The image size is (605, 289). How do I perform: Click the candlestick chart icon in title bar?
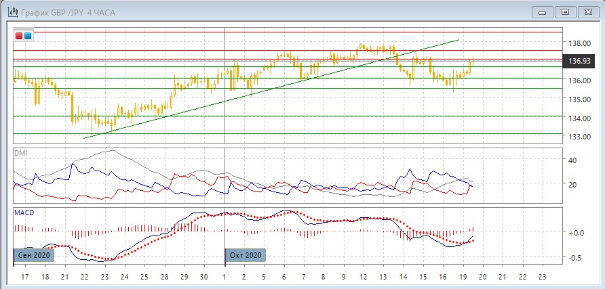tap(12, 11)
